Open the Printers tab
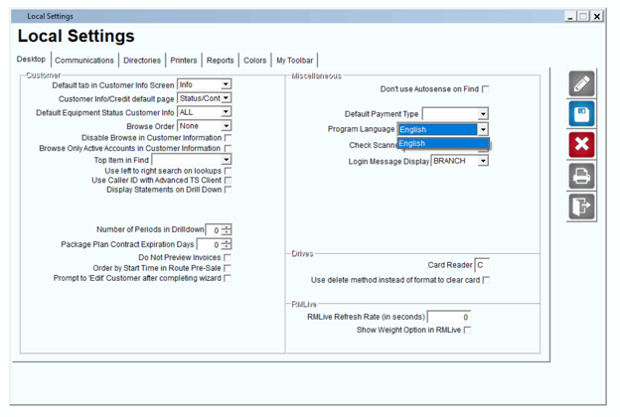The width and height of the screenshot is (620, 417). [184, 61]
